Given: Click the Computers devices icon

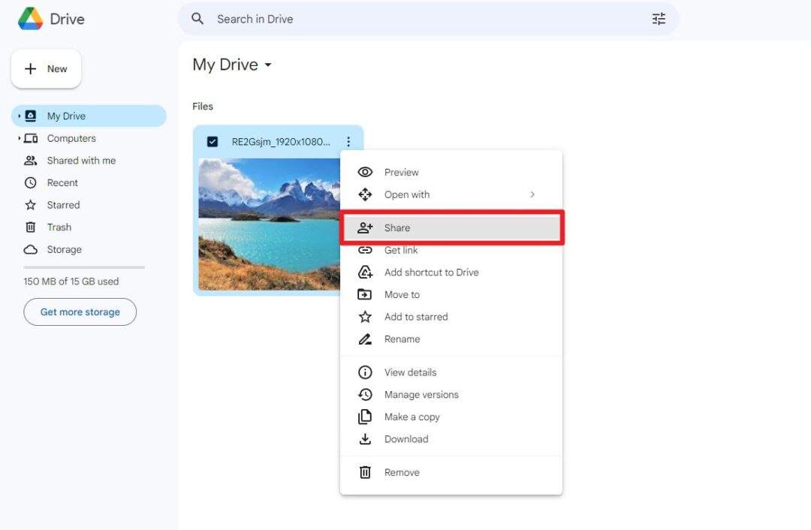Looking at the screenshot, I should pyautogui.click(x=31, y=138).
